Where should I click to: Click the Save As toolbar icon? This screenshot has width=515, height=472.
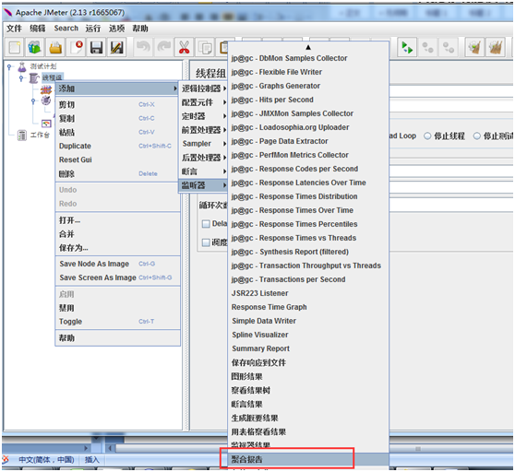117,48
